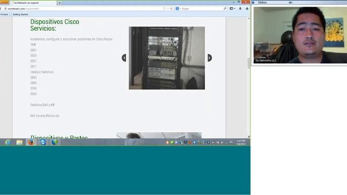Viewport: 347px width, 195px height.
Task: Click the page scrollbar up arrow
Action: pos(249,18)
